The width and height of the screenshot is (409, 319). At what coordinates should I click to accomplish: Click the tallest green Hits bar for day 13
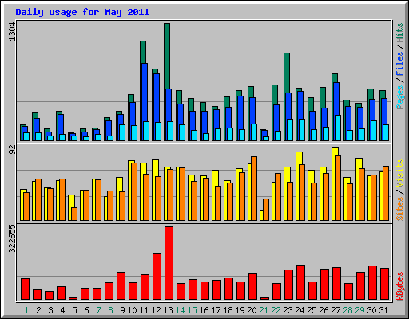pyautogui.click(x=167, y=56)
